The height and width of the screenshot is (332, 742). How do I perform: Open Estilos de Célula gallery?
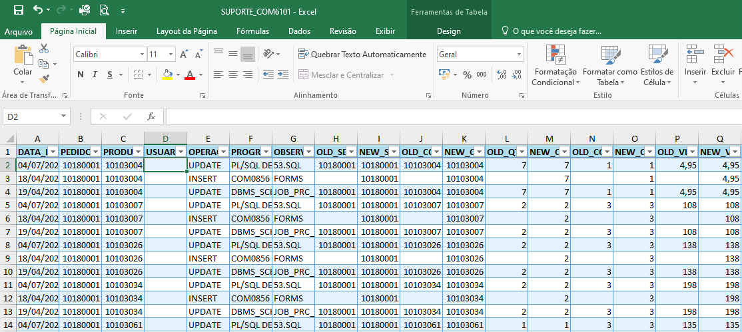(657, 65)
